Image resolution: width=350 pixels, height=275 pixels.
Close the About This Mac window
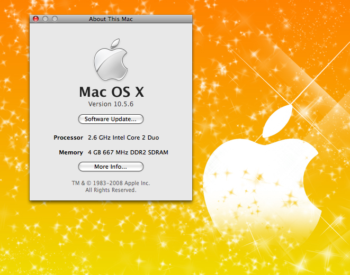click(x=35, y=19)
